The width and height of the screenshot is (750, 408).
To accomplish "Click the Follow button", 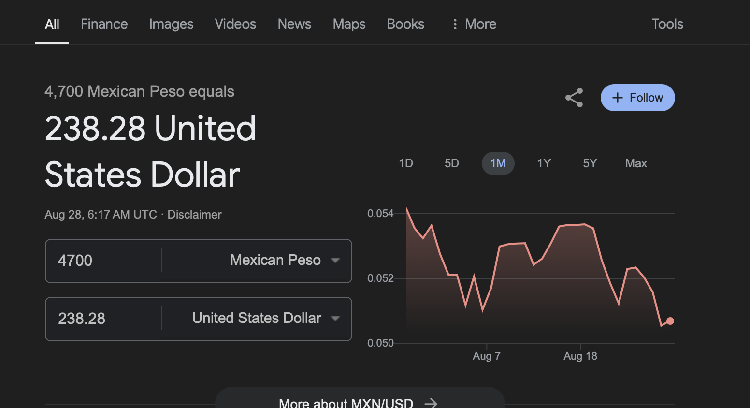I will [x=637, y=98].
